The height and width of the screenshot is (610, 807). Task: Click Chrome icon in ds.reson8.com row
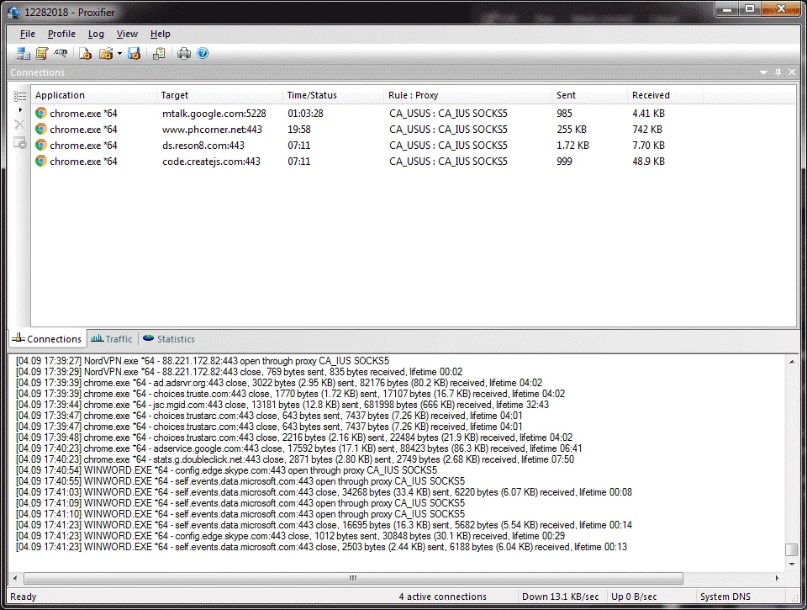pyautogui.click(x=40, y=145)
